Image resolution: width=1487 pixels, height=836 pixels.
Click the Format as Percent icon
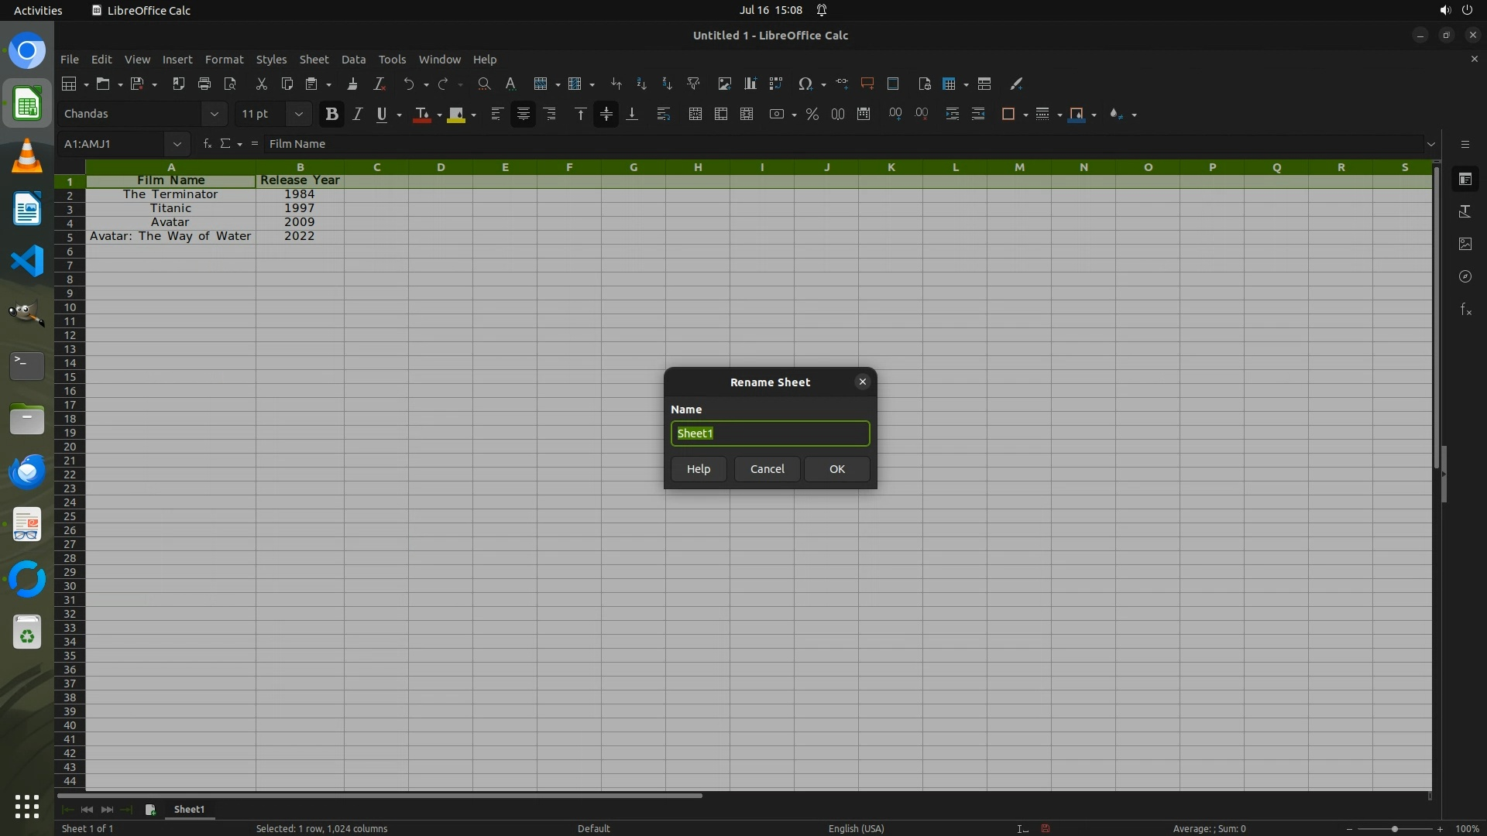coord(812,114)
